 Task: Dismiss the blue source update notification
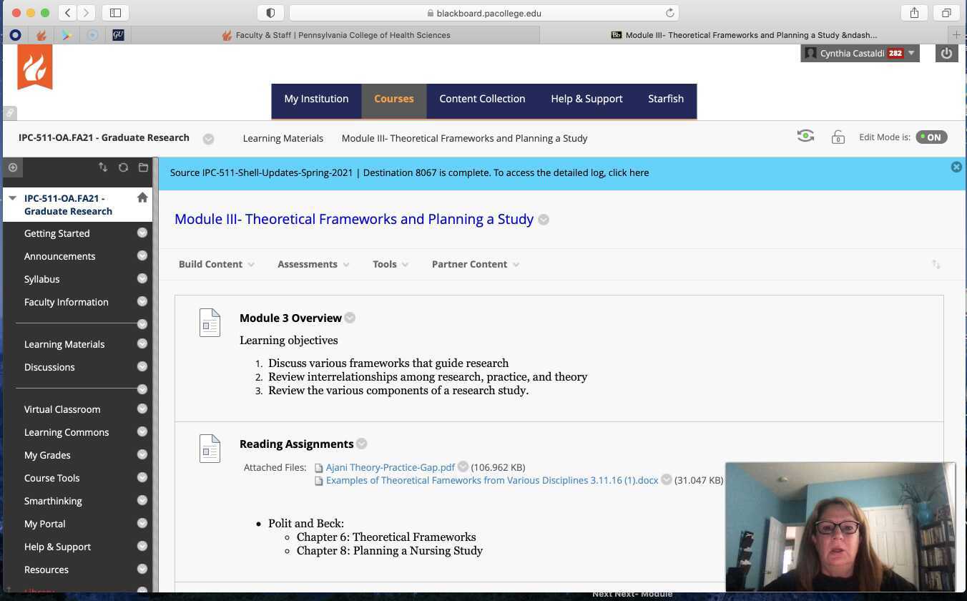pyautogui.click(x=956, y=167)
